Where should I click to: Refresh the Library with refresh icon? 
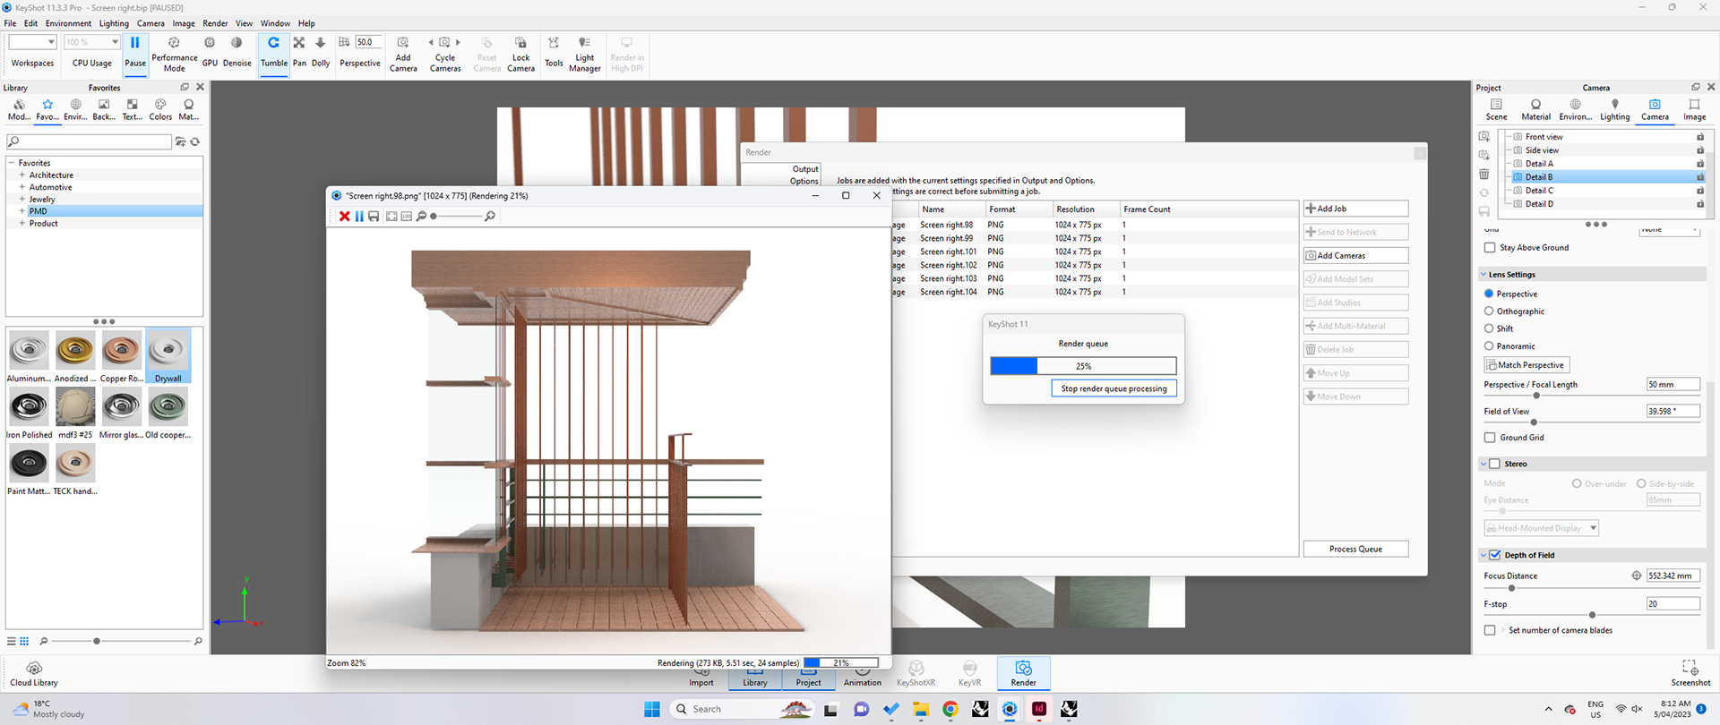click(195, 141)
